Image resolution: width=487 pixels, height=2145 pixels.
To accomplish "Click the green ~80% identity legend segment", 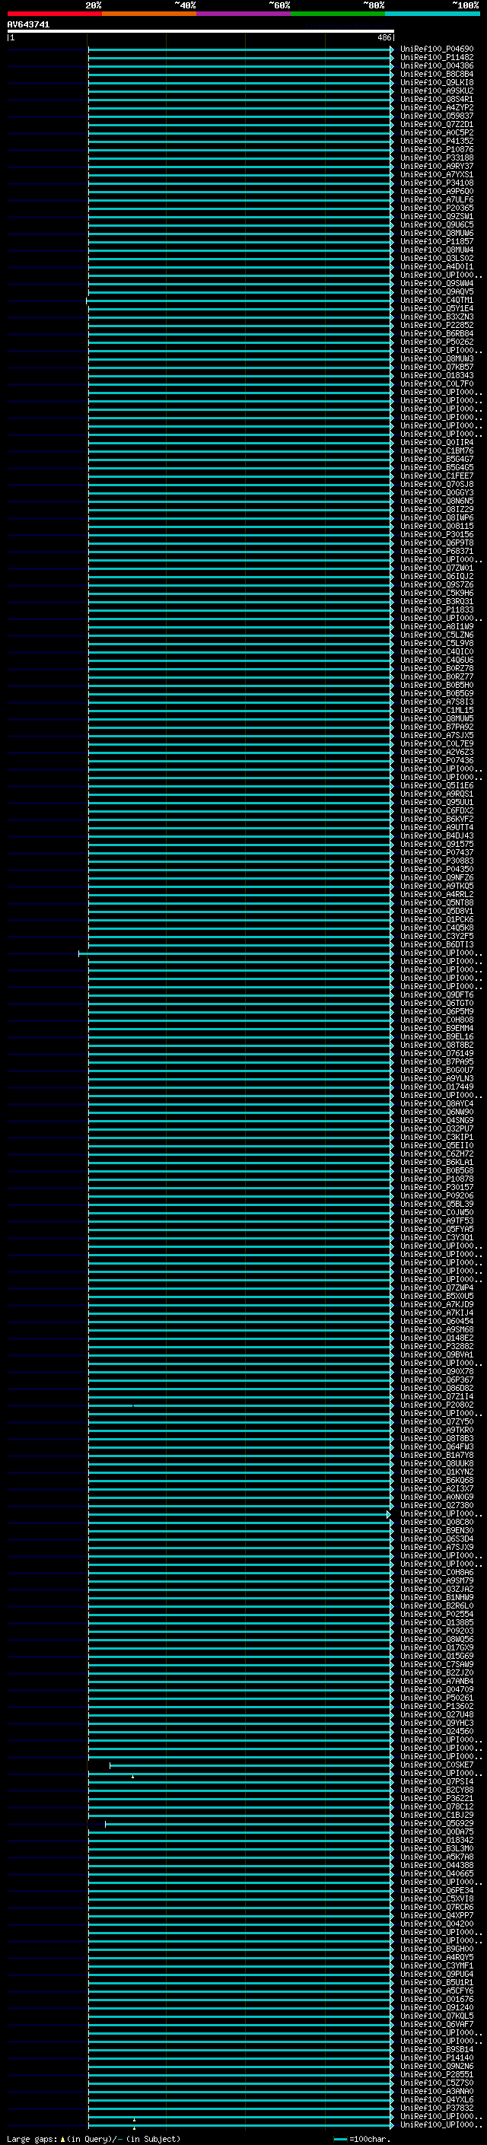I will point(338,14).
